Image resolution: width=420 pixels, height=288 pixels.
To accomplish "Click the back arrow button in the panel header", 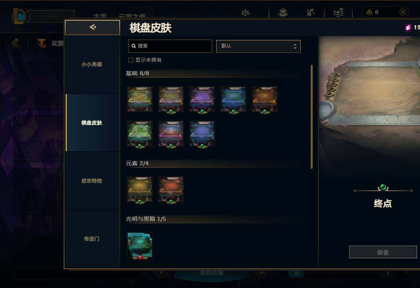I will (92, 27).
